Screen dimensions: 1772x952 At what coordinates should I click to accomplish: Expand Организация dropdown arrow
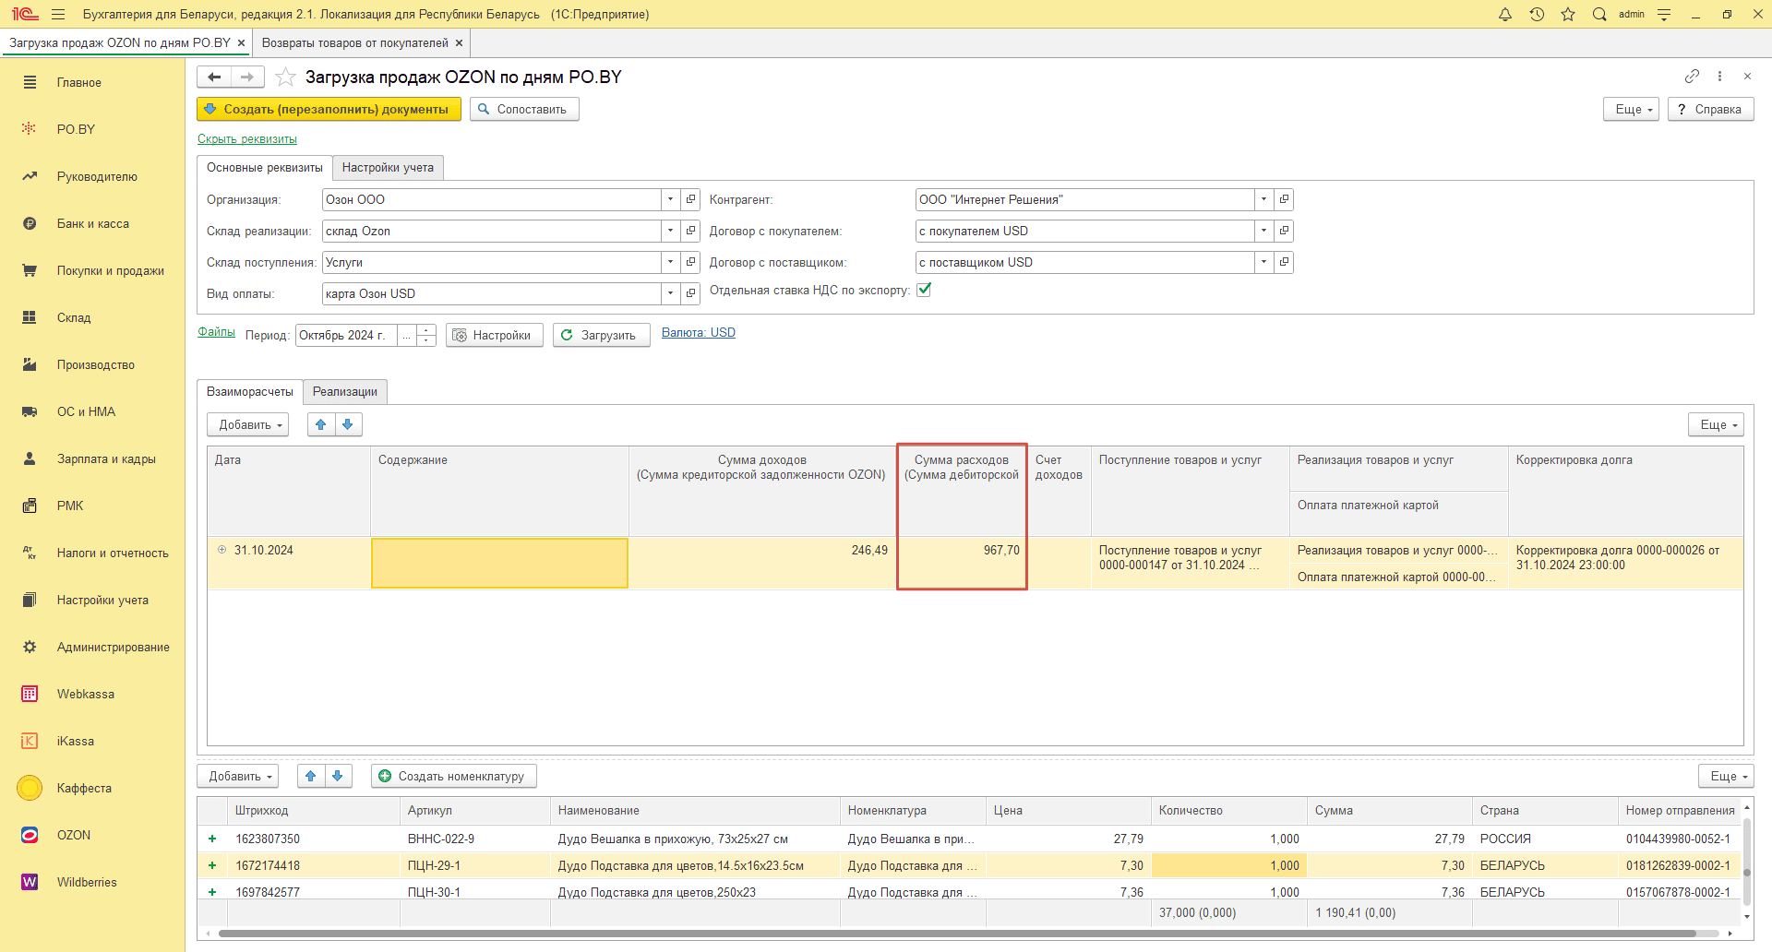click(671, 199)
